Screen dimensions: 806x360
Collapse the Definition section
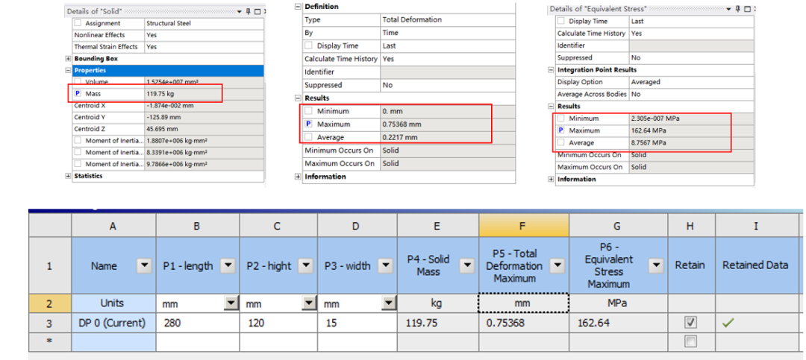click(x=297, y=7)
